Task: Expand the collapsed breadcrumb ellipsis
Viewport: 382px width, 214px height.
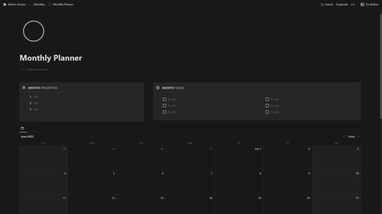Action: click(30, 4)
